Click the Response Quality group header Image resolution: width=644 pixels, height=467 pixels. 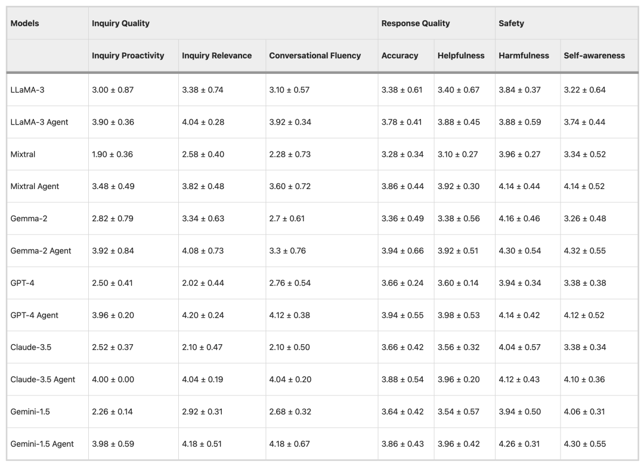[416, 23]
